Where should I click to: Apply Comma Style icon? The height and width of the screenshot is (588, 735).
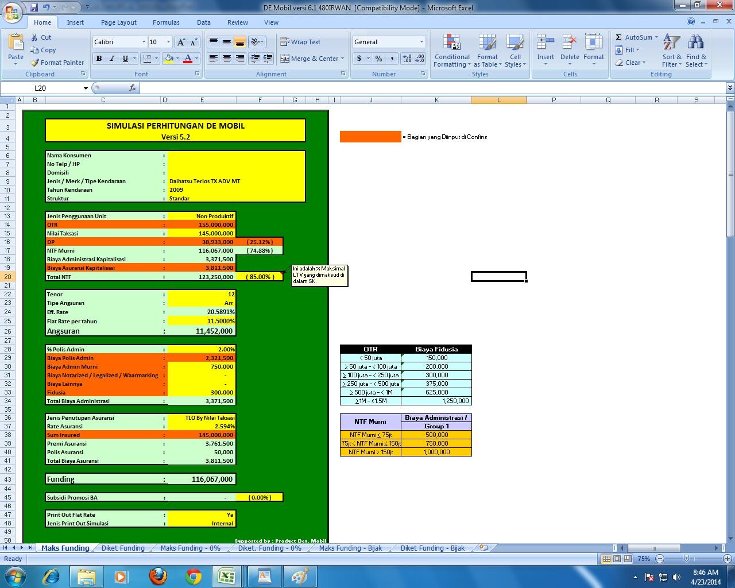click(392, 59)
